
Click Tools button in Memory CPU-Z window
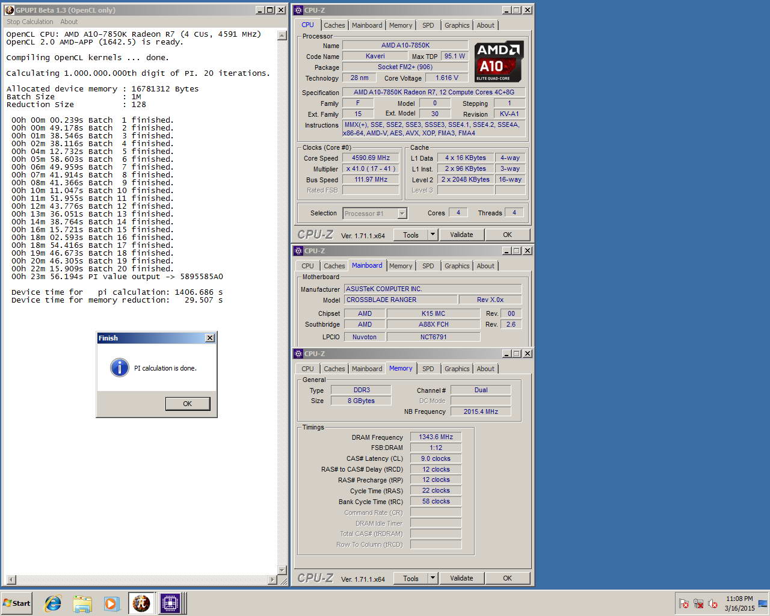[x=411, y=578]
